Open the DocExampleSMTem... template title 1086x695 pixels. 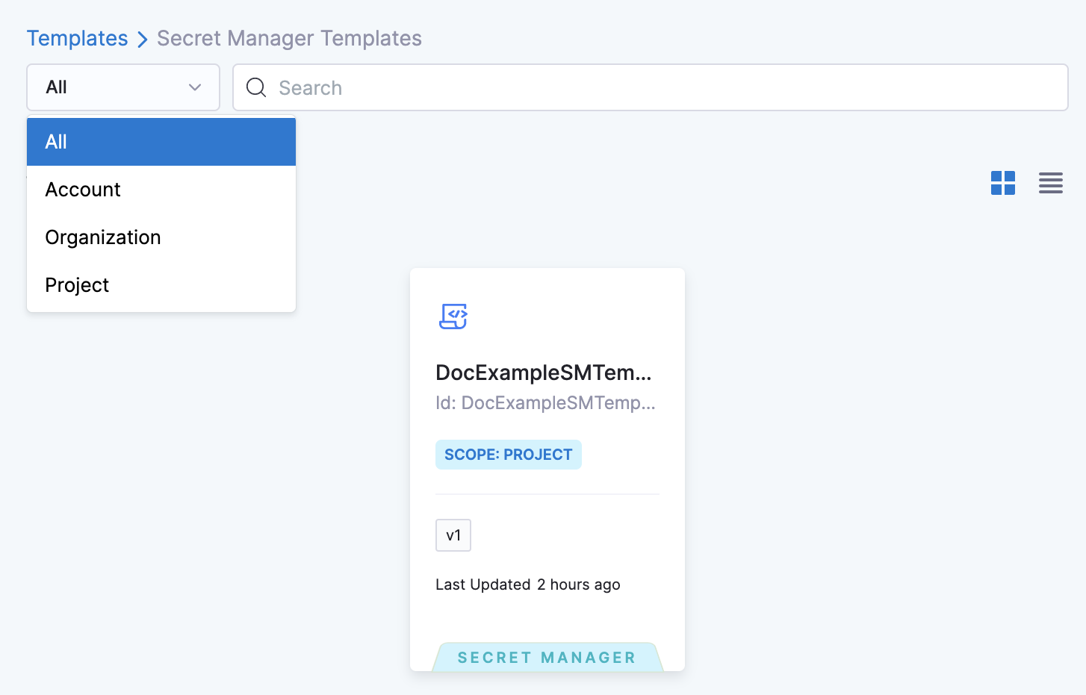pyautogui.click(x=543, y=373)
